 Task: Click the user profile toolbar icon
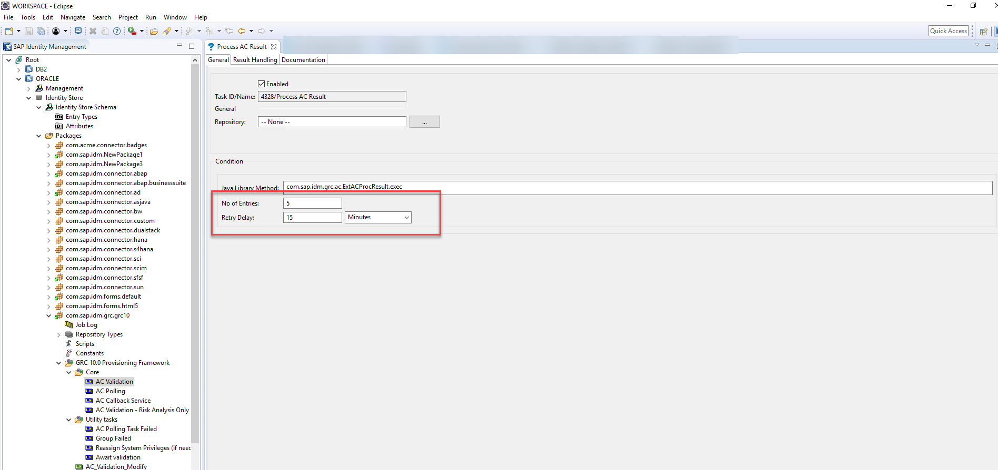click(56, 31)
